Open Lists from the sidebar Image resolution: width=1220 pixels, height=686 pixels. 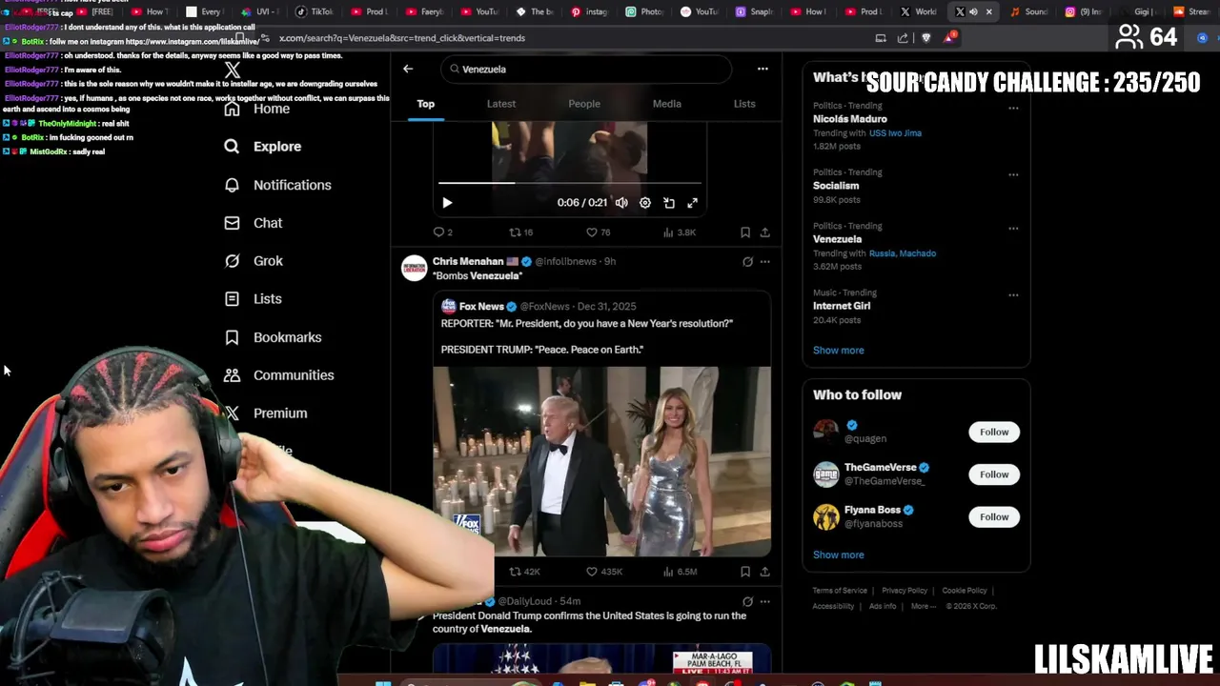tap(253, 299)
